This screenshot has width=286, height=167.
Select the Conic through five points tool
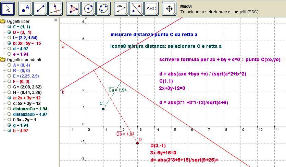tap(103, 9)
